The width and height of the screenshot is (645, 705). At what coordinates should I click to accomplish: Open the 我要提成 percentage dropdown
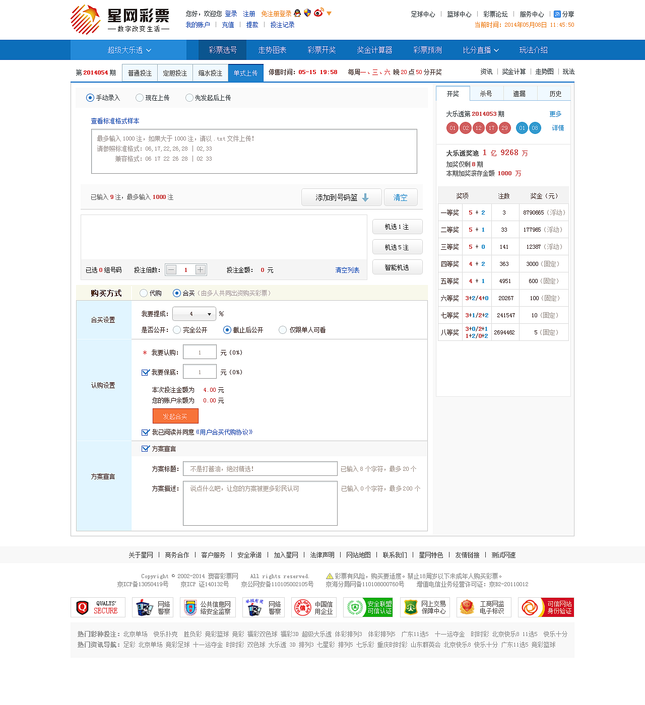(x=194, y=314)
